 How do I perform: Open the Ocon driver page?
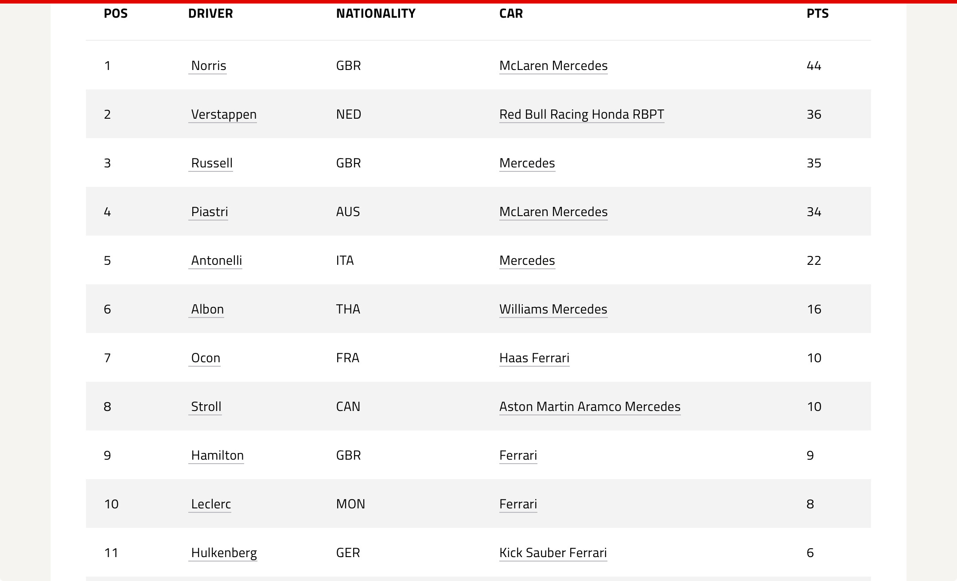click(x=205, y=358)
